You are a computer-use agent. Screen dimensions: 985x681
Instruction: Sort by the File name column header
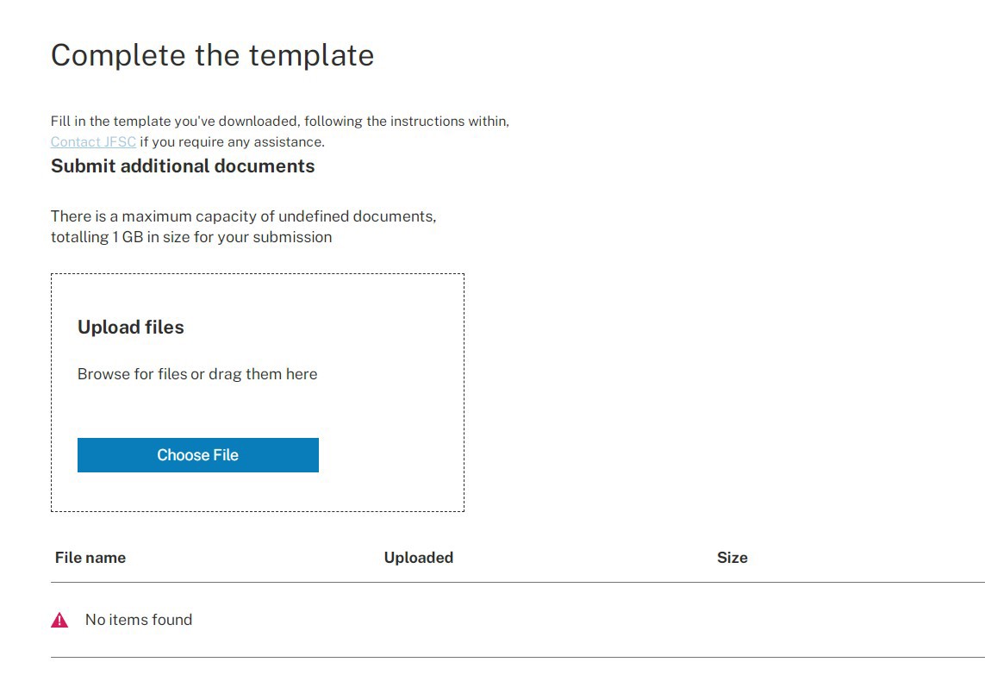click(x=90, y=558)
